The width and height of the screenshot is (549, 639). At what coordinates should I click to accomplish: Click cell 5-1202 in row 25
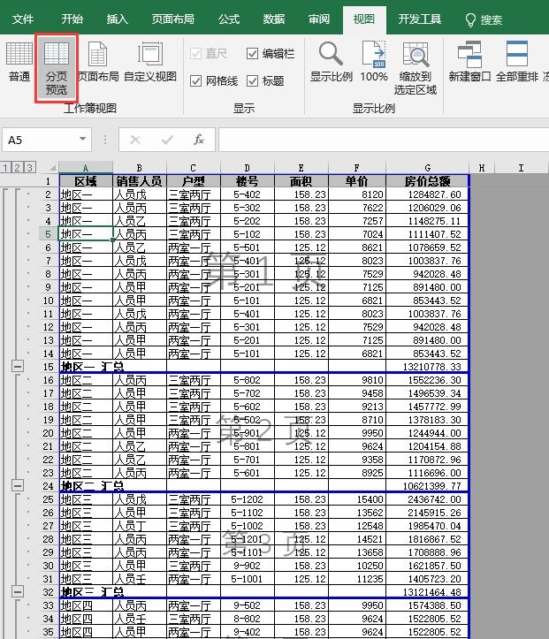[248, 499]
